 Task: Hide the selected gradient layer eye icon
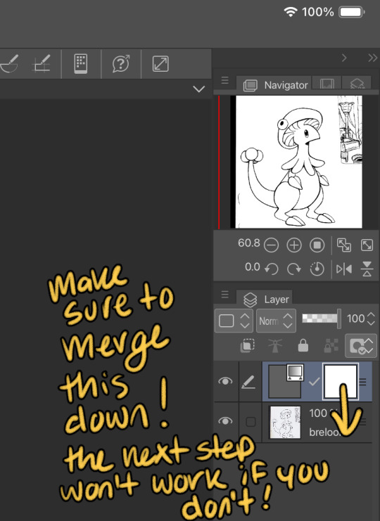tap(225, 381)
